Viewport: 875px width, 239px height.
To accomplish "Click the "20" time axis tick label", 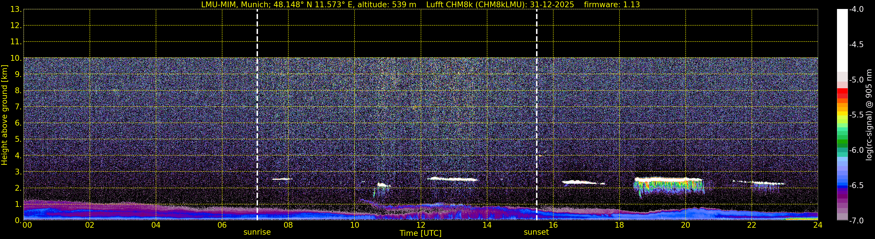I will tap(685, 225).
